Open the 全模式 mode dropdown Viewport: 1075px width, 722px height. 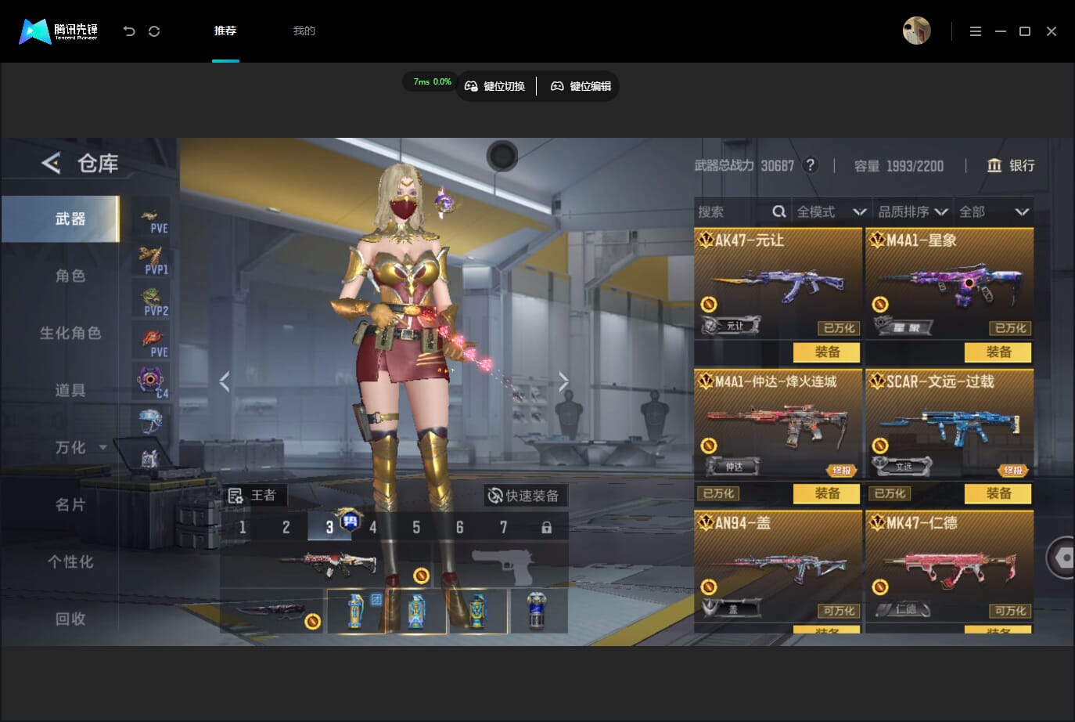click(x=831, y=211)
